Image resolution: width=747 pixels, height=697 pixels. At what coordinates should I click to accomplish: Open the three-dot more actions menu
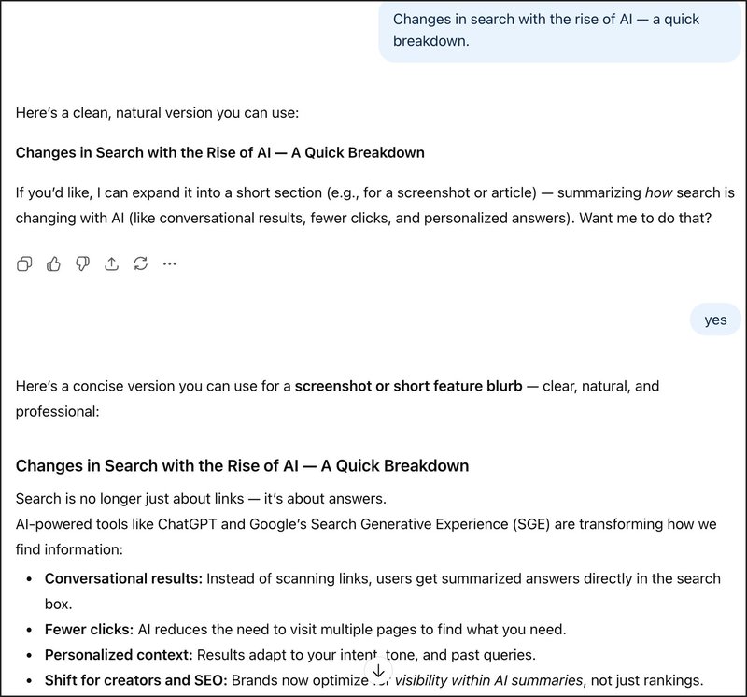point(169,263)
